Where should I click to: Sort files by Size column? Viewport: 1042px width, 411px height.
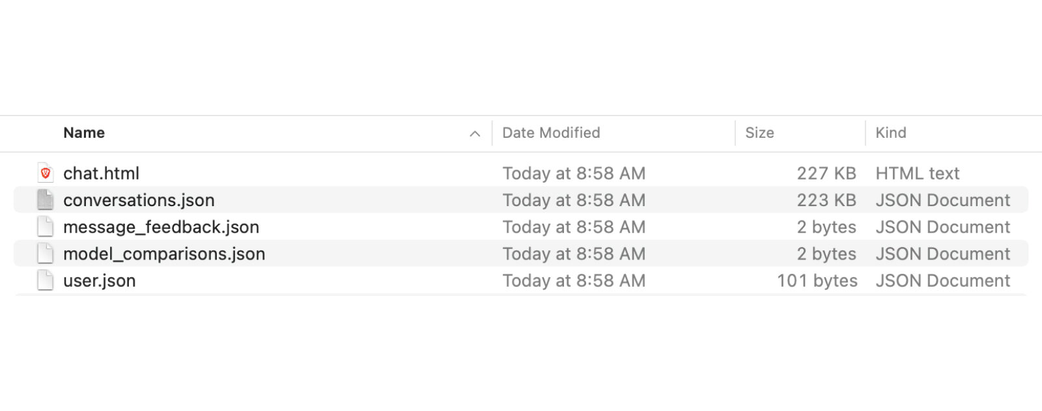[759, 133]
